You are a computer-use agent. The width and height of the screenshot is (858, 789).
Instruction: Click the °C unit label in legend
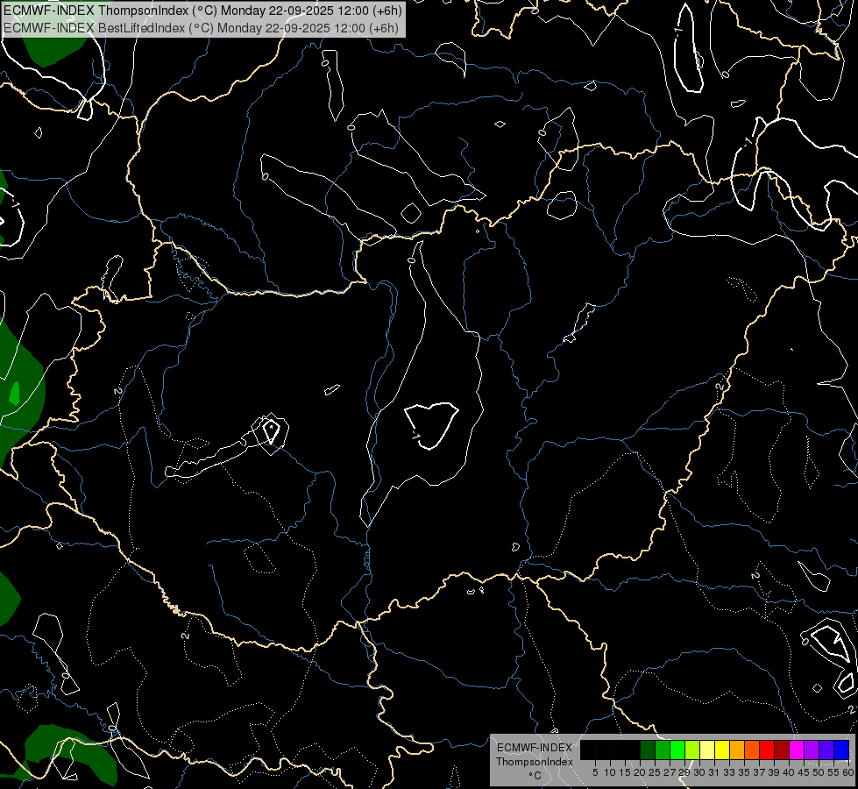point(535,775)
